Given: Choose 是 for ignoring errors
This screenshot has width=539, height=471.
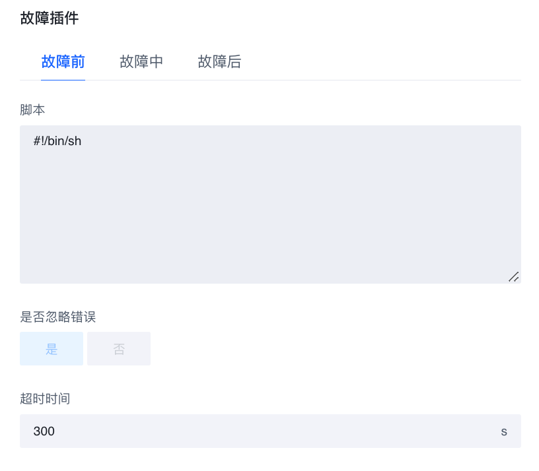Looking at the screenshot, I should click(52, 349).
